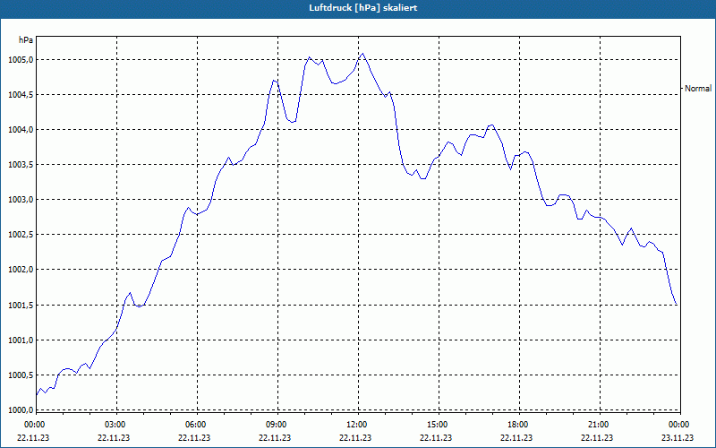Click the 00:00 time label for 22.11.23
The image size is (716, 448).
[34, 425]
